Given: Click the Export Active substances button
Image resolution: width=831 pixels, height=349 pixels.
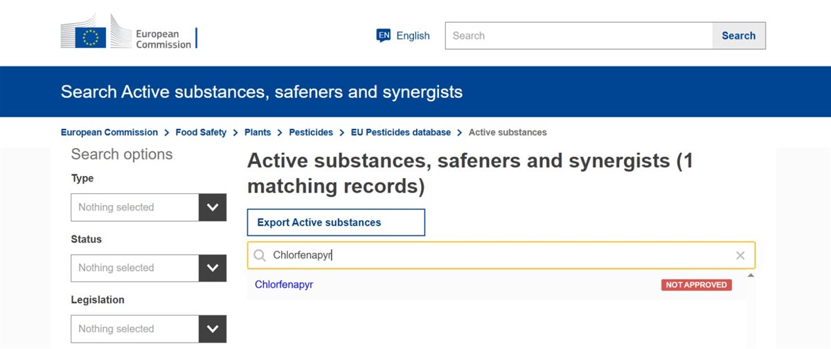Looking at the screenshot, I should tap(336, 222).
